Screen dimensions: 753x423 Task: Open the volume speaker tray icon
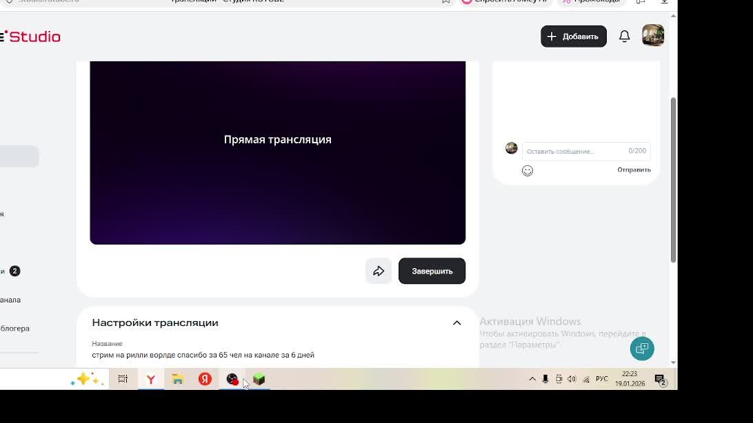click(572, 379)
